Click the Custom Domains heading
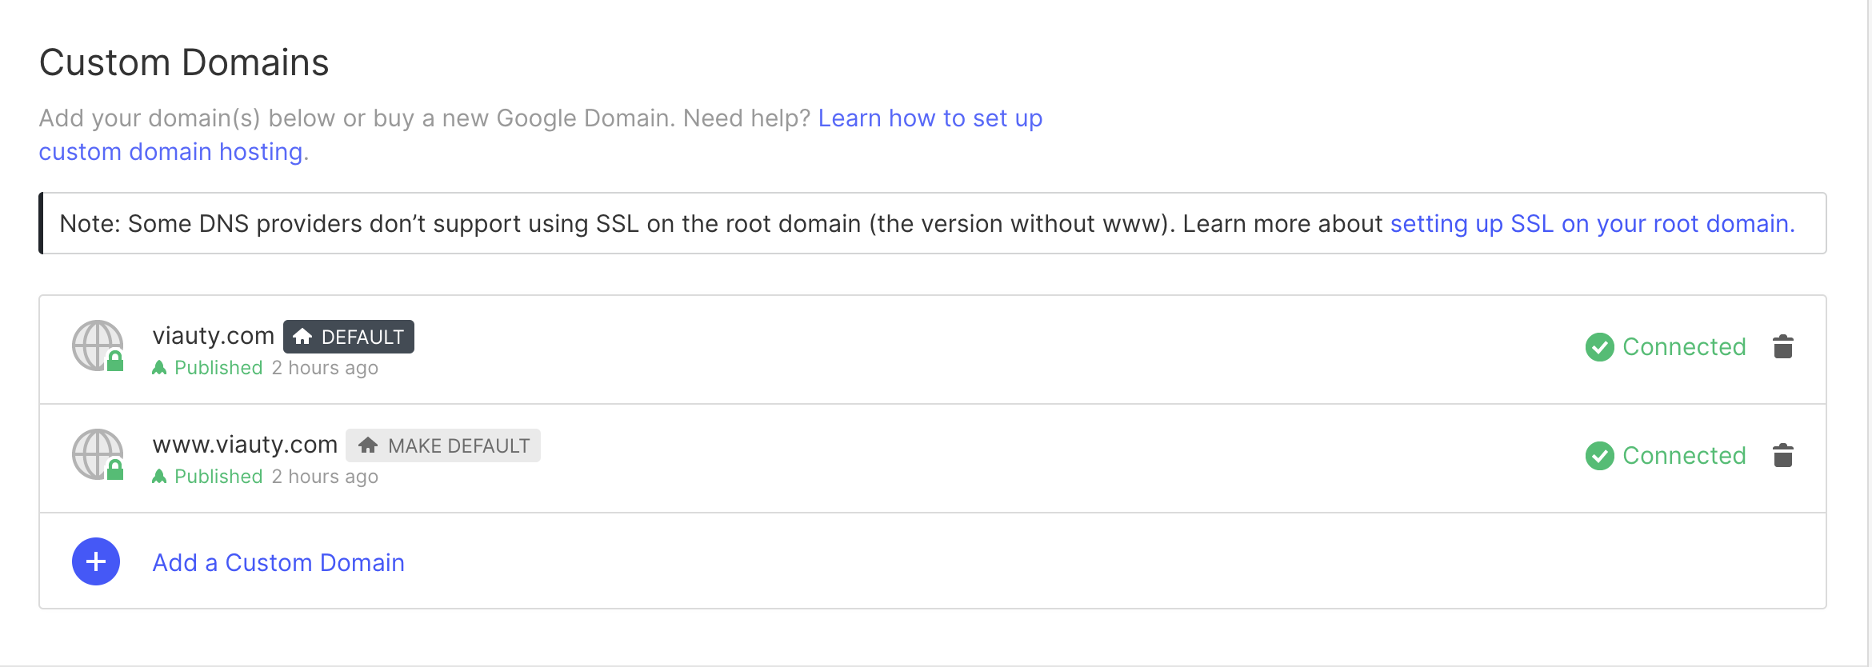The image size is (1872, 667). click(184, 62)
